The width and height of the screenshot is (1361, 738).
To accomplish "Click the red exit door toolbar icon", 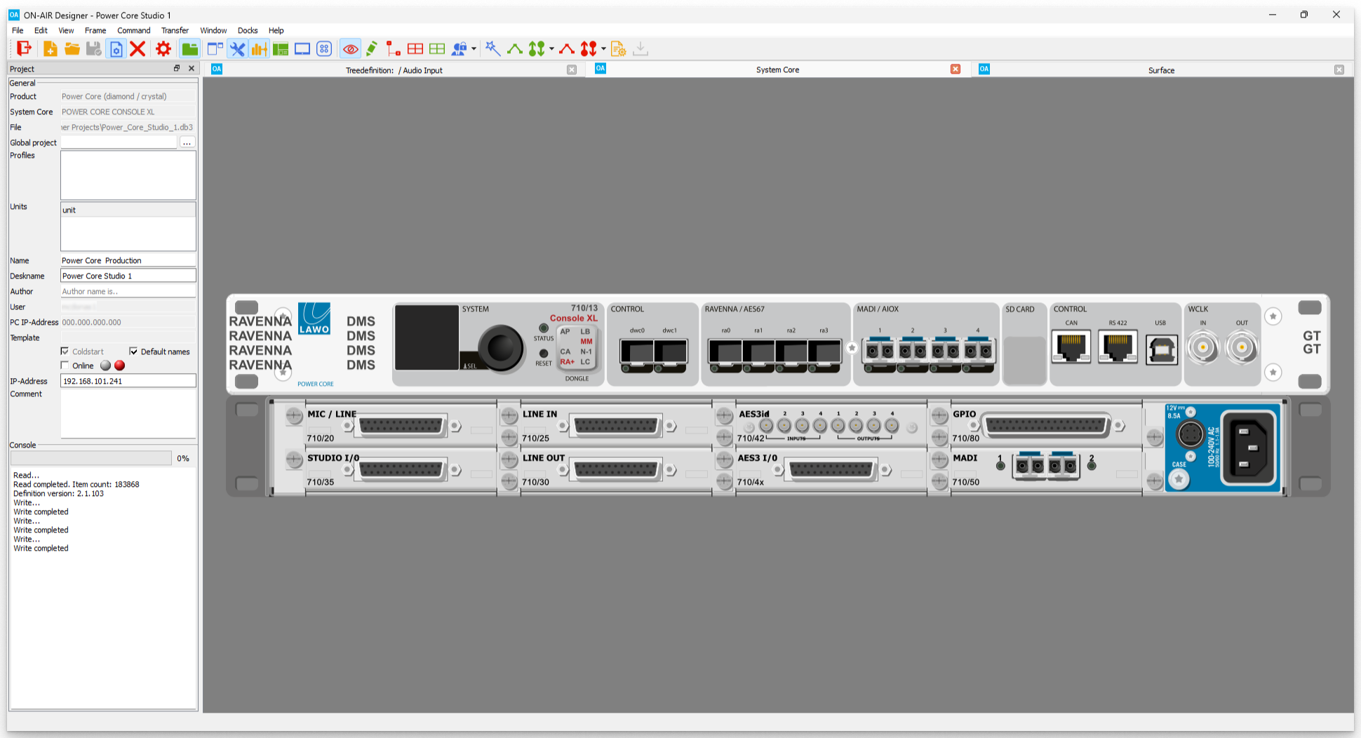I will pos(24,48).
